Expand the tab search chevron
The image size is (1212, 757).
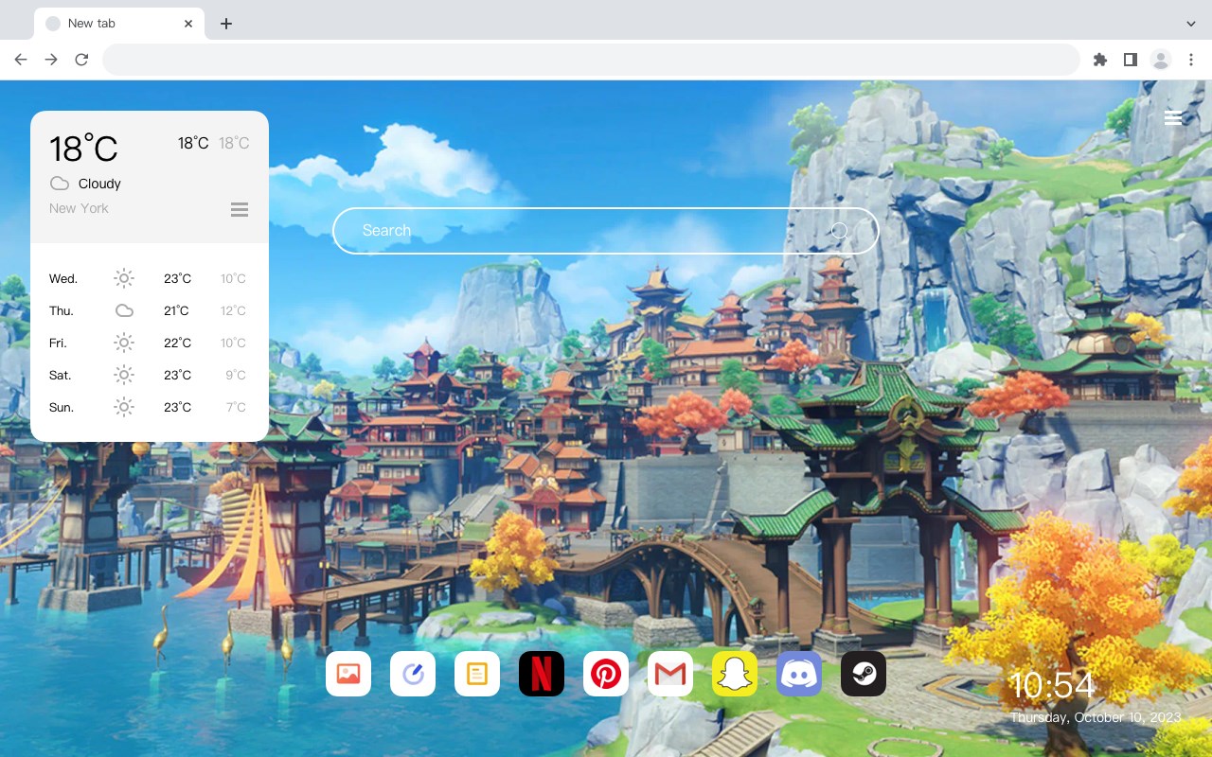point(1191,24)
